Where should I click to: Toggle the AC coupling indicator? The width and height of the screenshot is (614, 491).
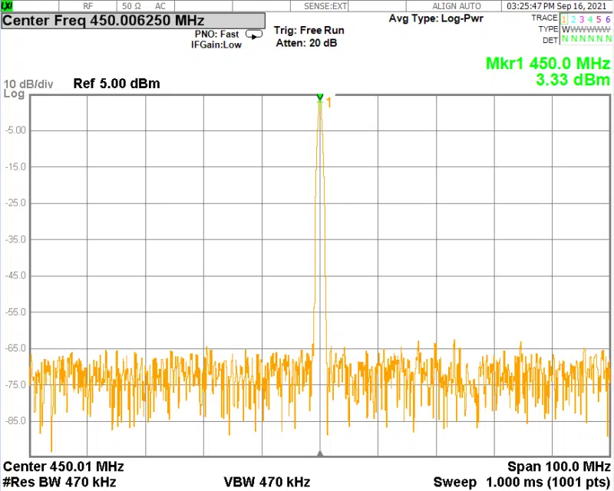tap(160, 5)
